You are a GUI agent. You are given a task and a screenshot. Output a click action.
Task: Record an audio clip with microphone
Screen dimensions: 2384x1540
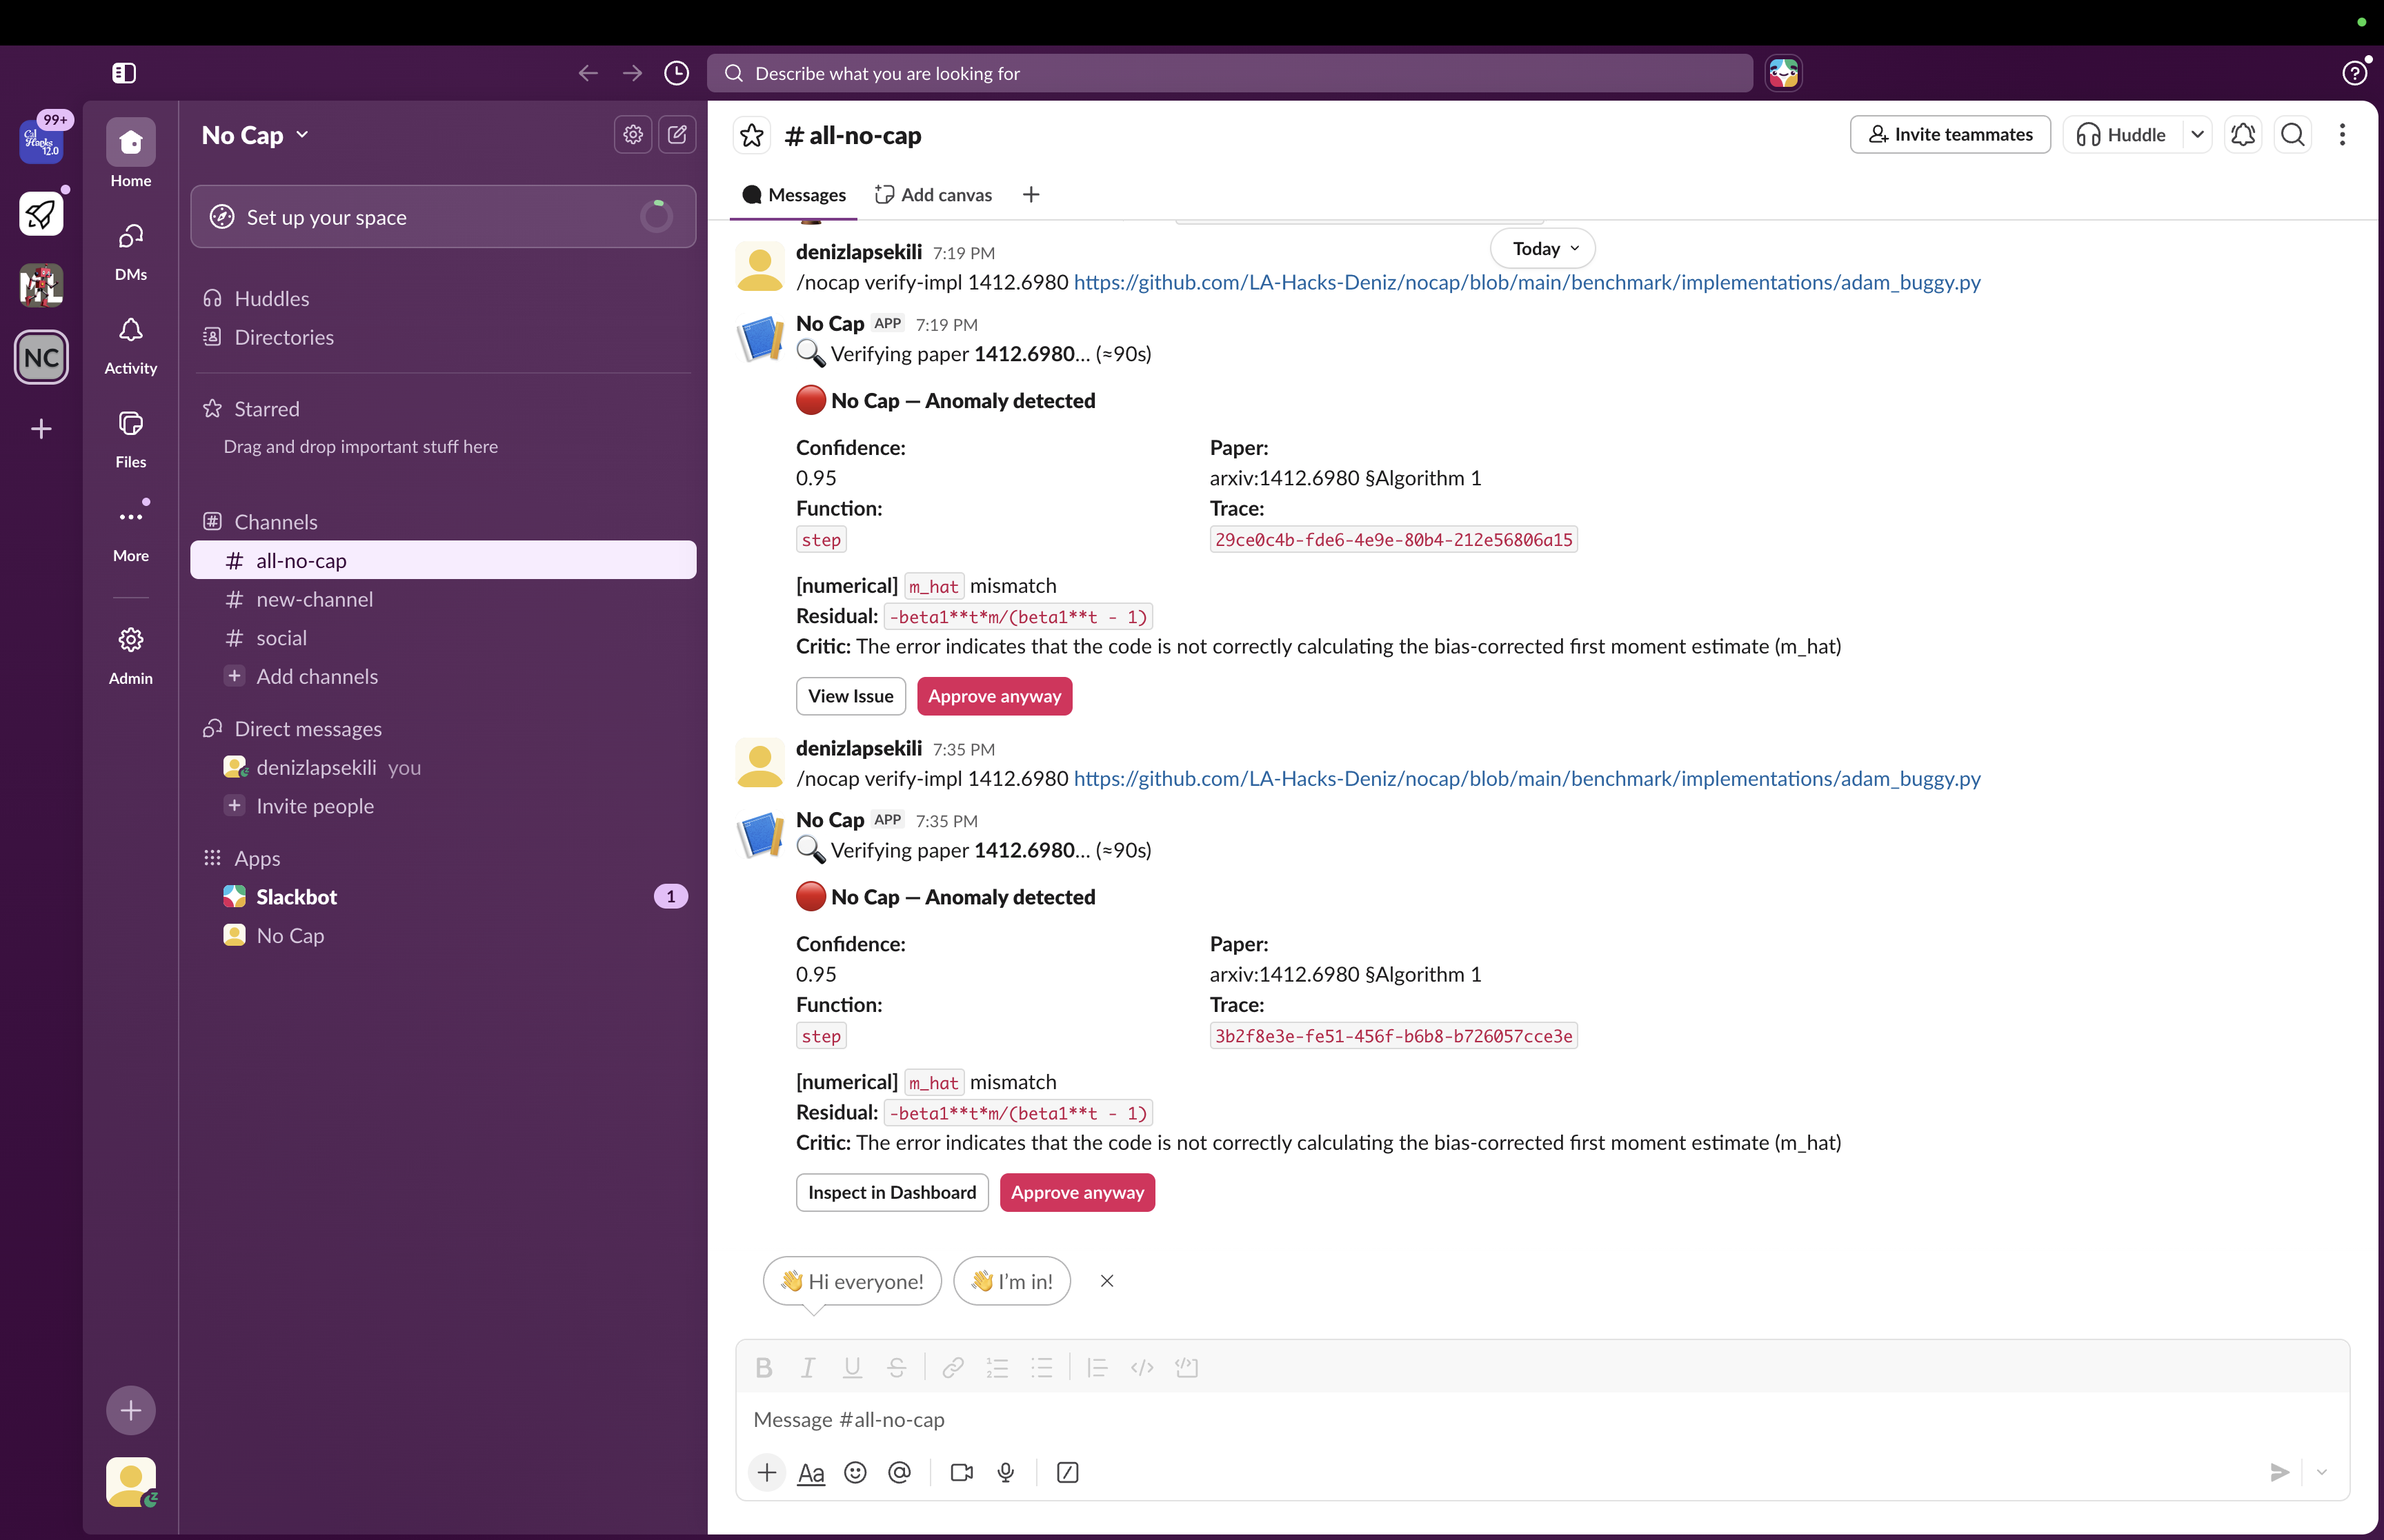(1006, 1472)
